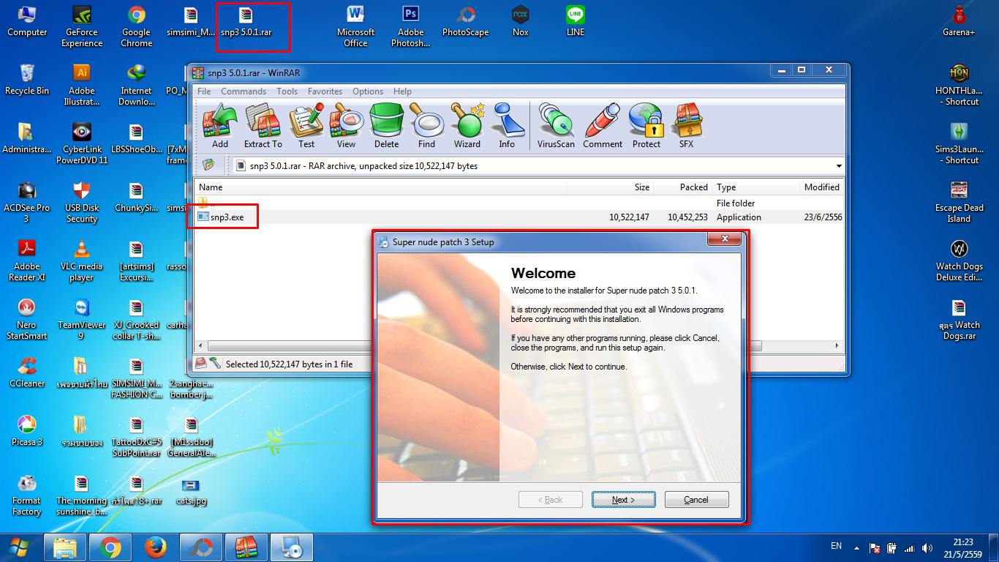Screen dimensions: 999x562
Task: Select the GeForce Experience desktop icon
Action: click(82, 26)
